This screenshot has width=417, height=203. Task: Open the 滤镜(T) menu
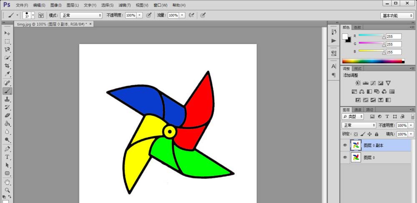pyautogui.click(x=124, y=5)
